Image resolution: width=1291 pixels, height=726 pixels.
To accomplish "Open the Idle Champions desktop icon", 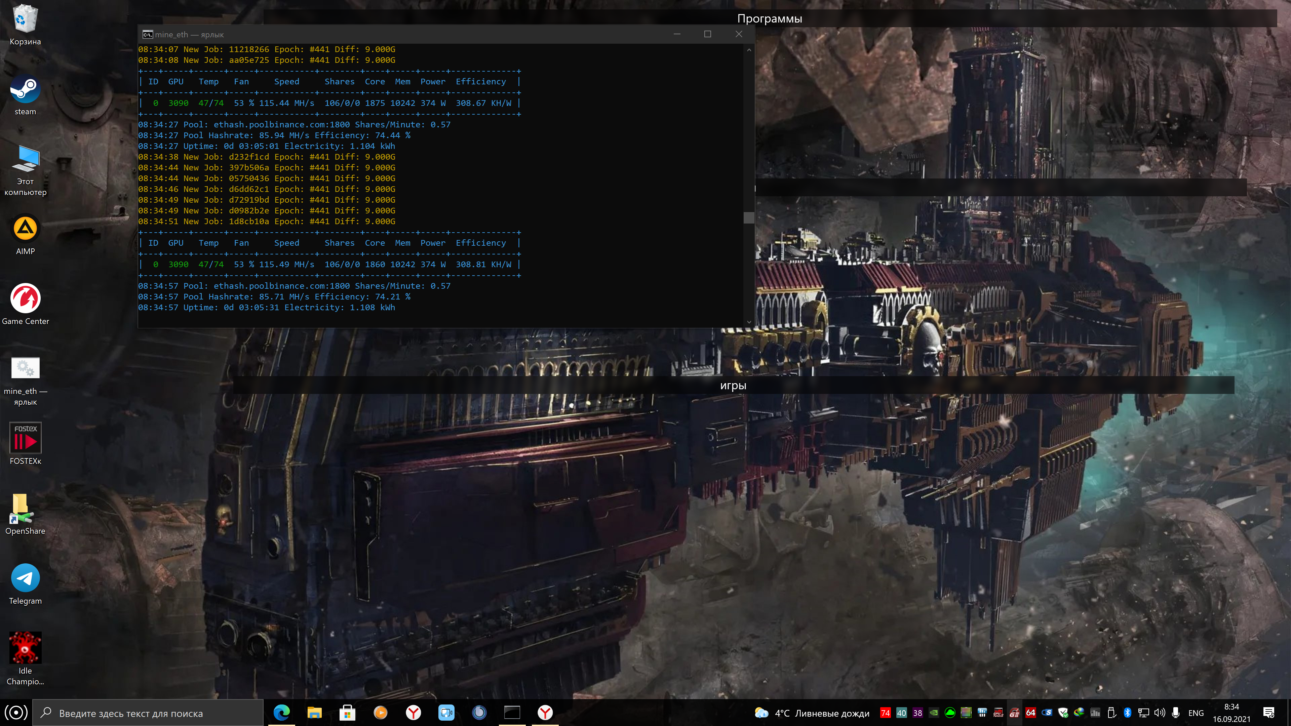I will tap(25, 648).
